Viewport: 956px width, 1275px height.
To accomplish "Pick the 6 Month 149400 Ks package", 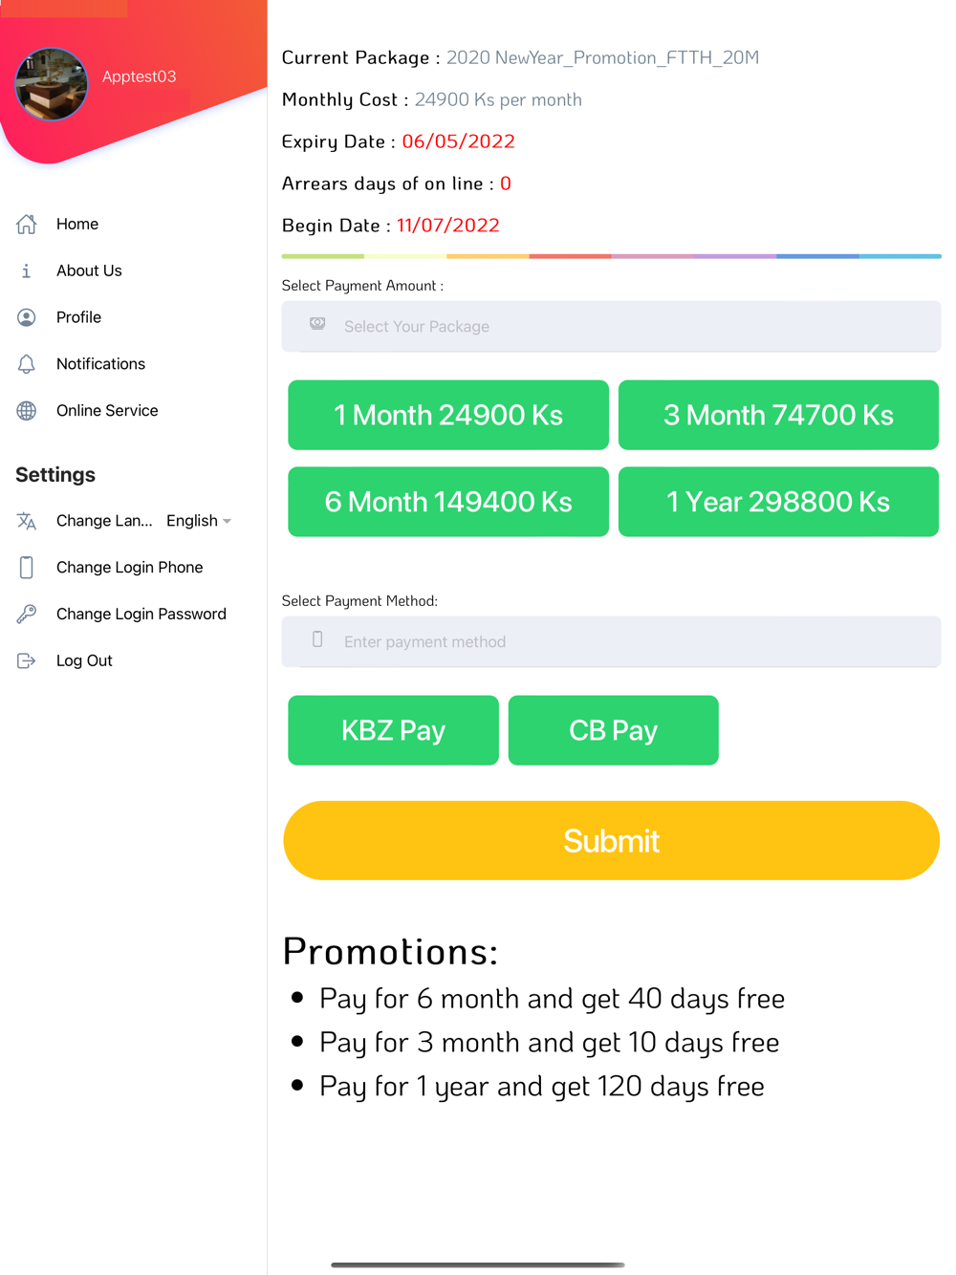I will click(448, 502).
